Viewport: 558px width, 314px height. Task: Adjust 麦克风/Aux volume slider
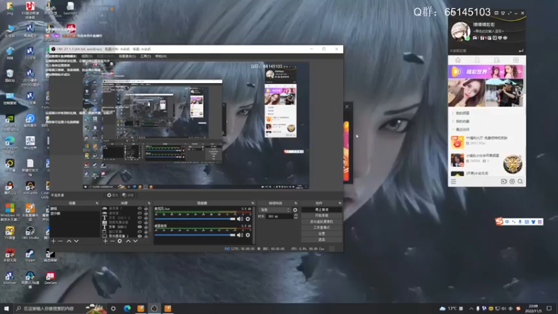[x=195, y=219]
